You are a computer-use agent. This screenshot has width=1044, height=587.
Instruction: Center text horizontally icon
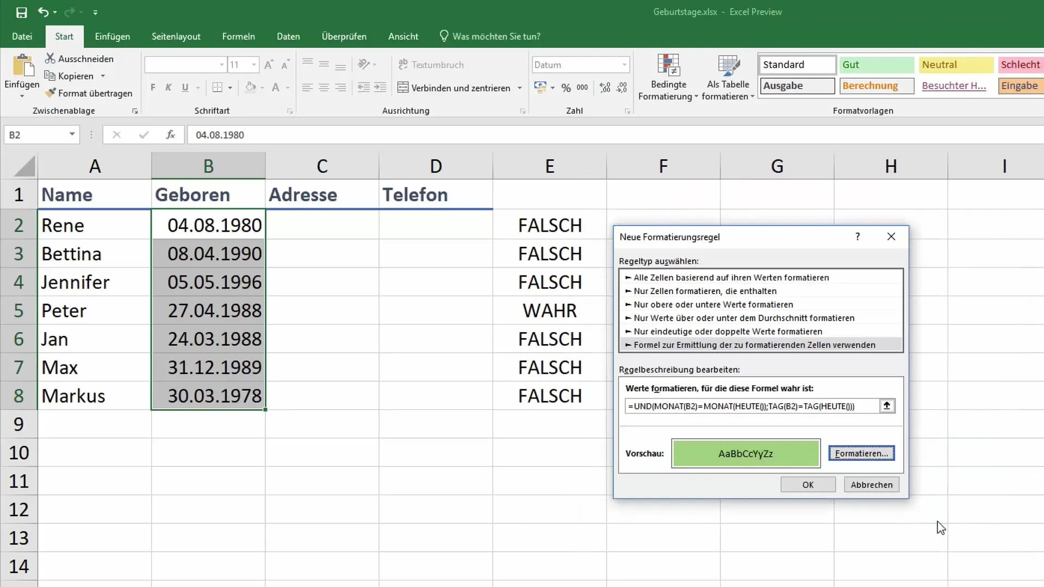pyautogui.click(x=324, y=88)
